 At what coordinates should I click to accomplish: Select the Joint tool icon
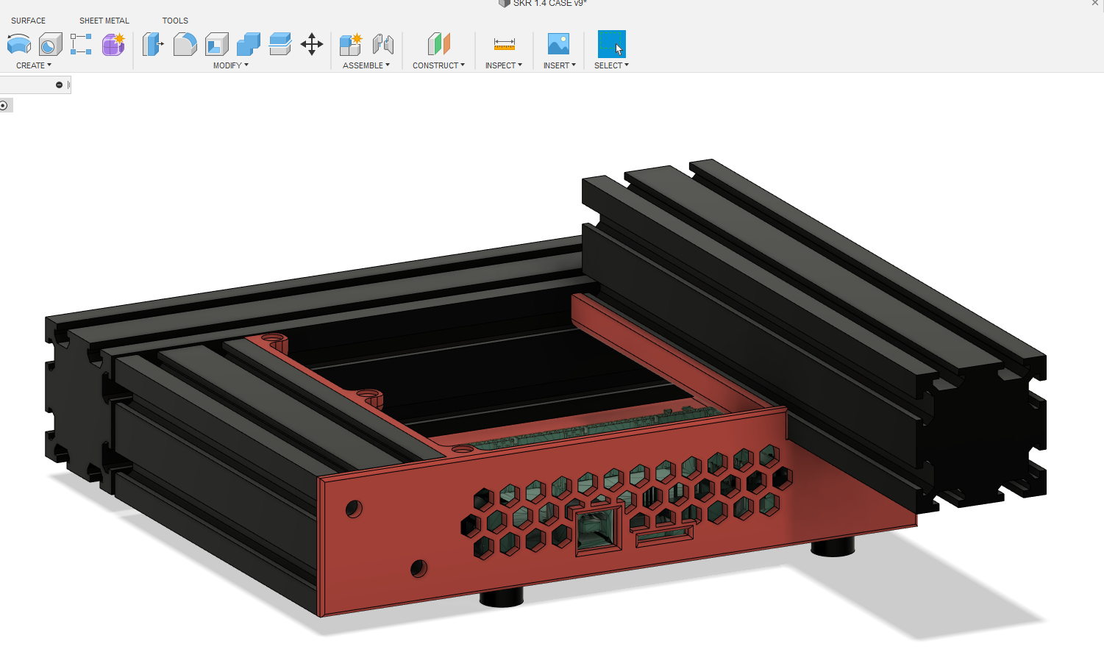coord(383,44)
